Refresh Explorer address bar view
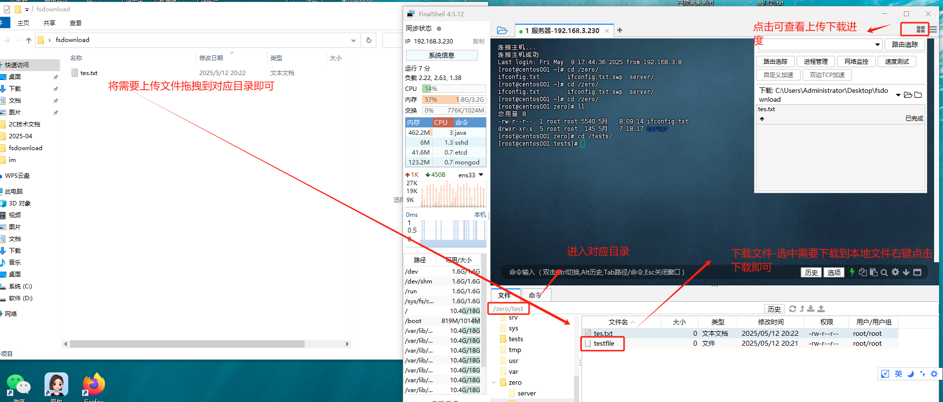The width and height of the screenshot is (943, 402). [368, 40]
